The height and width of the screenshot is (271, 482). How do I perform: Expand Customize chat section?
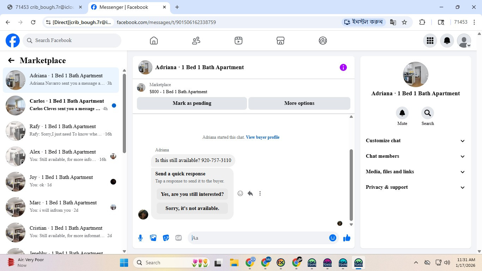(x=416, y=140)
